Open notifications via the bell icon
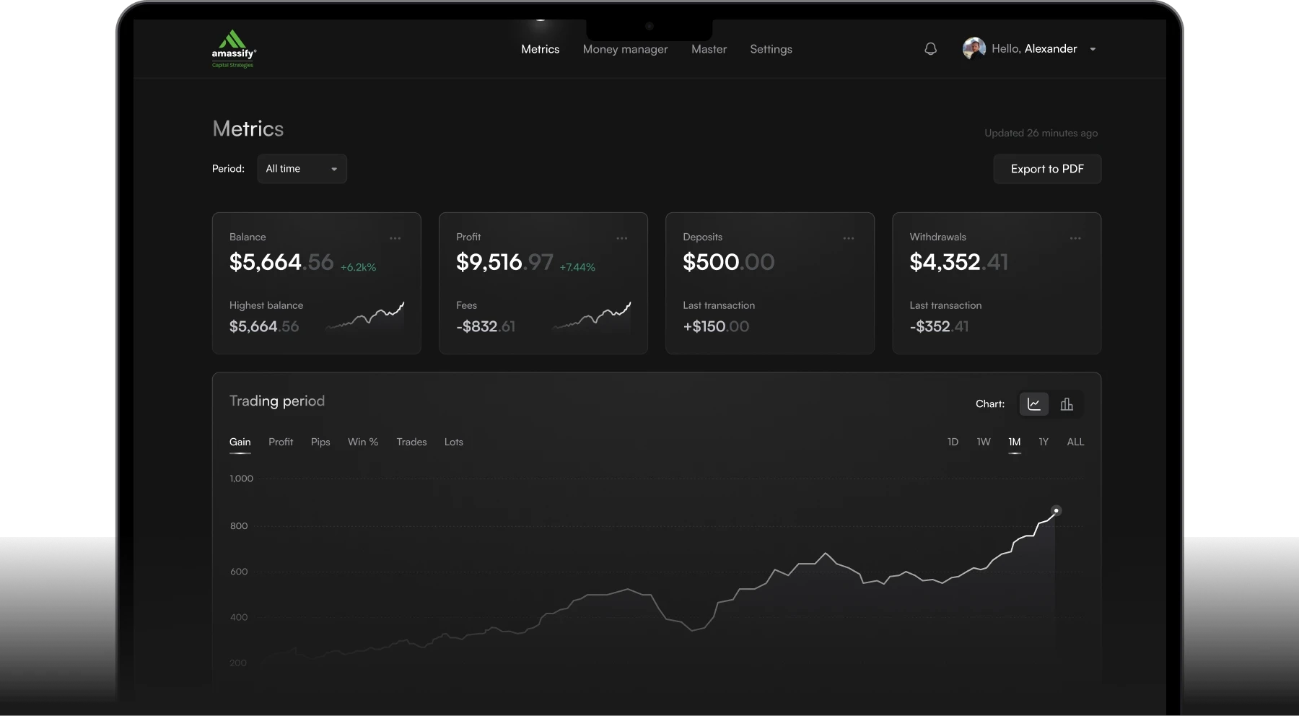 tap(930, 48)
